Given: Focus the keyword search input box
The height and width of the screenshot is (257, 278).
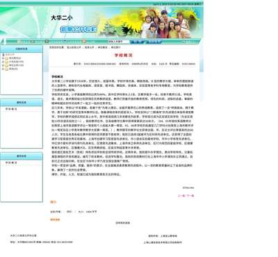Looking at the screenshot, I should click(x=119, y=42).
